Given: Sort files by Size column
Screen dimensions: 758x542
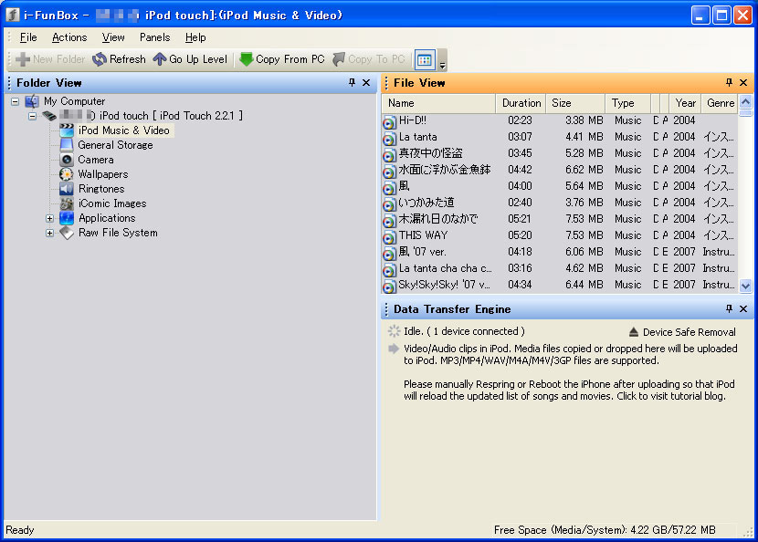Looking at the screenshot, I should pos(575,103).
